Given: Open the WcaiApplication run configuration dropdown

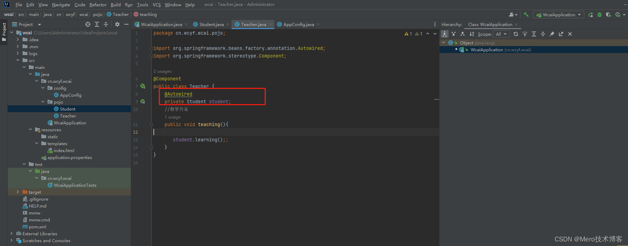Looking at the screenshot, I should coord(558,15).
